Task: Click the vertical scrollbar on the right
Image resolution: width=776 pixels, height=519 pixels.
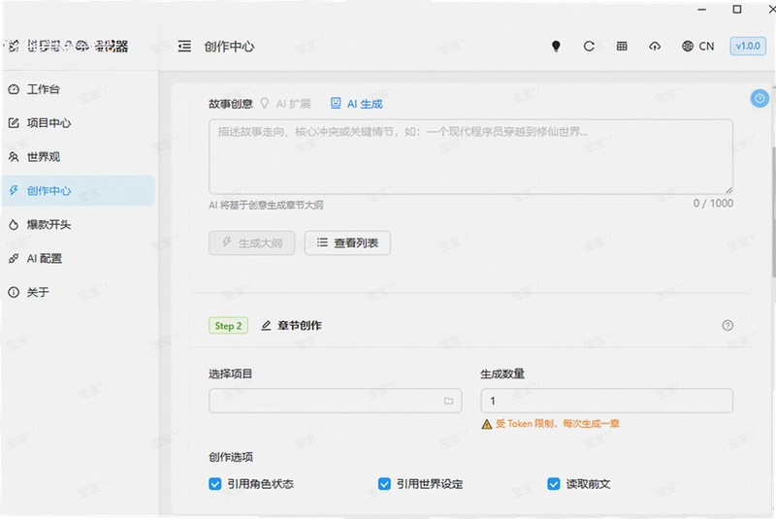Action: tap(773, 211)
